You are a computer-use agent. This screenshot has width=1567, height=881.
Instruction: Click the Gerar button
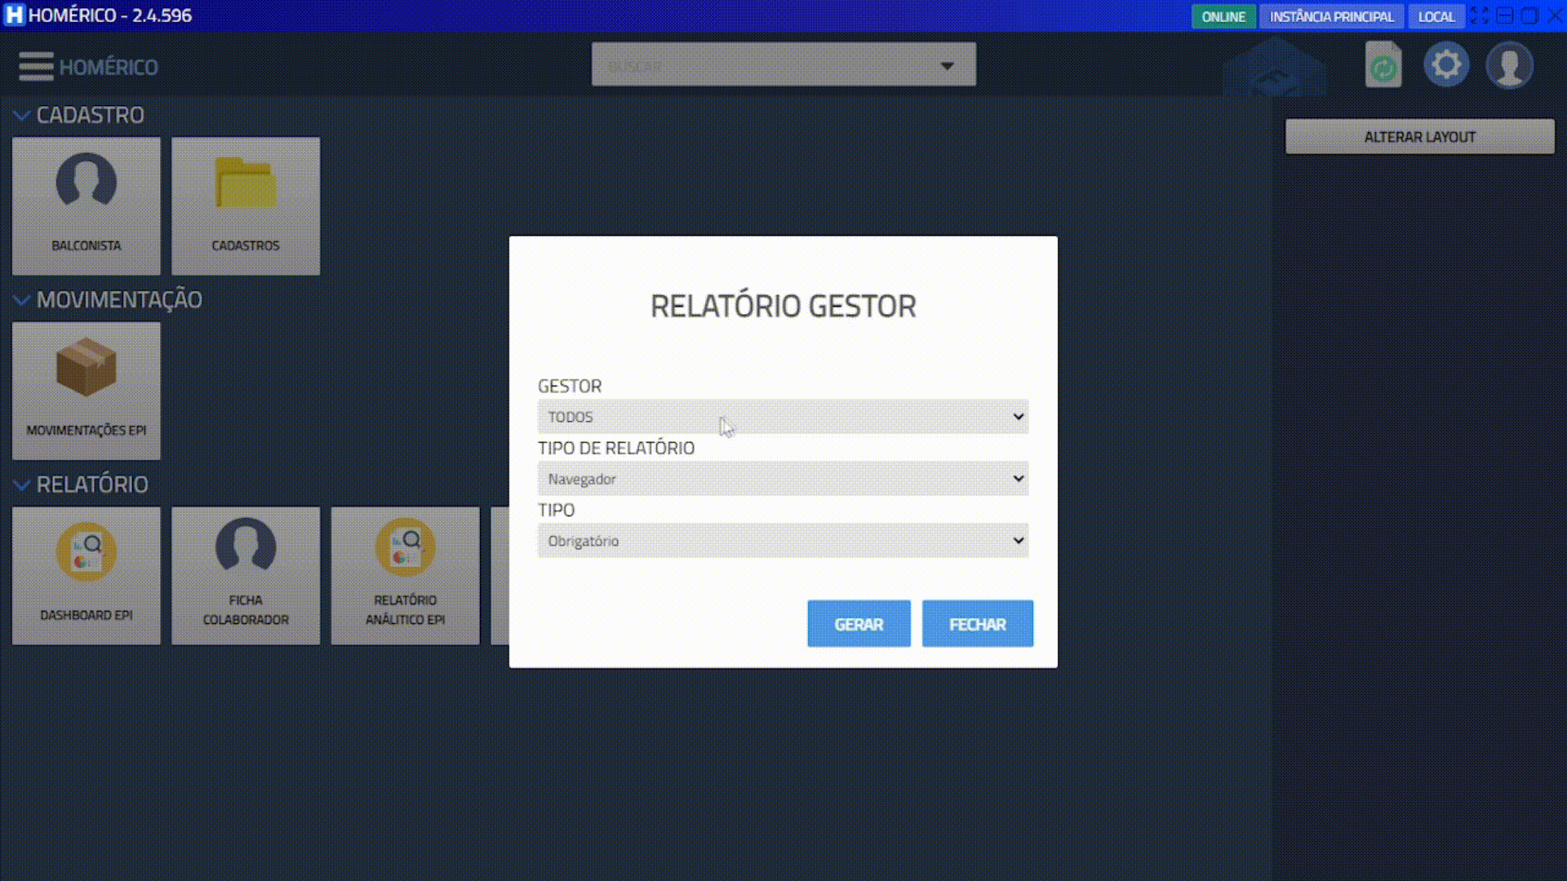(859, 624)
